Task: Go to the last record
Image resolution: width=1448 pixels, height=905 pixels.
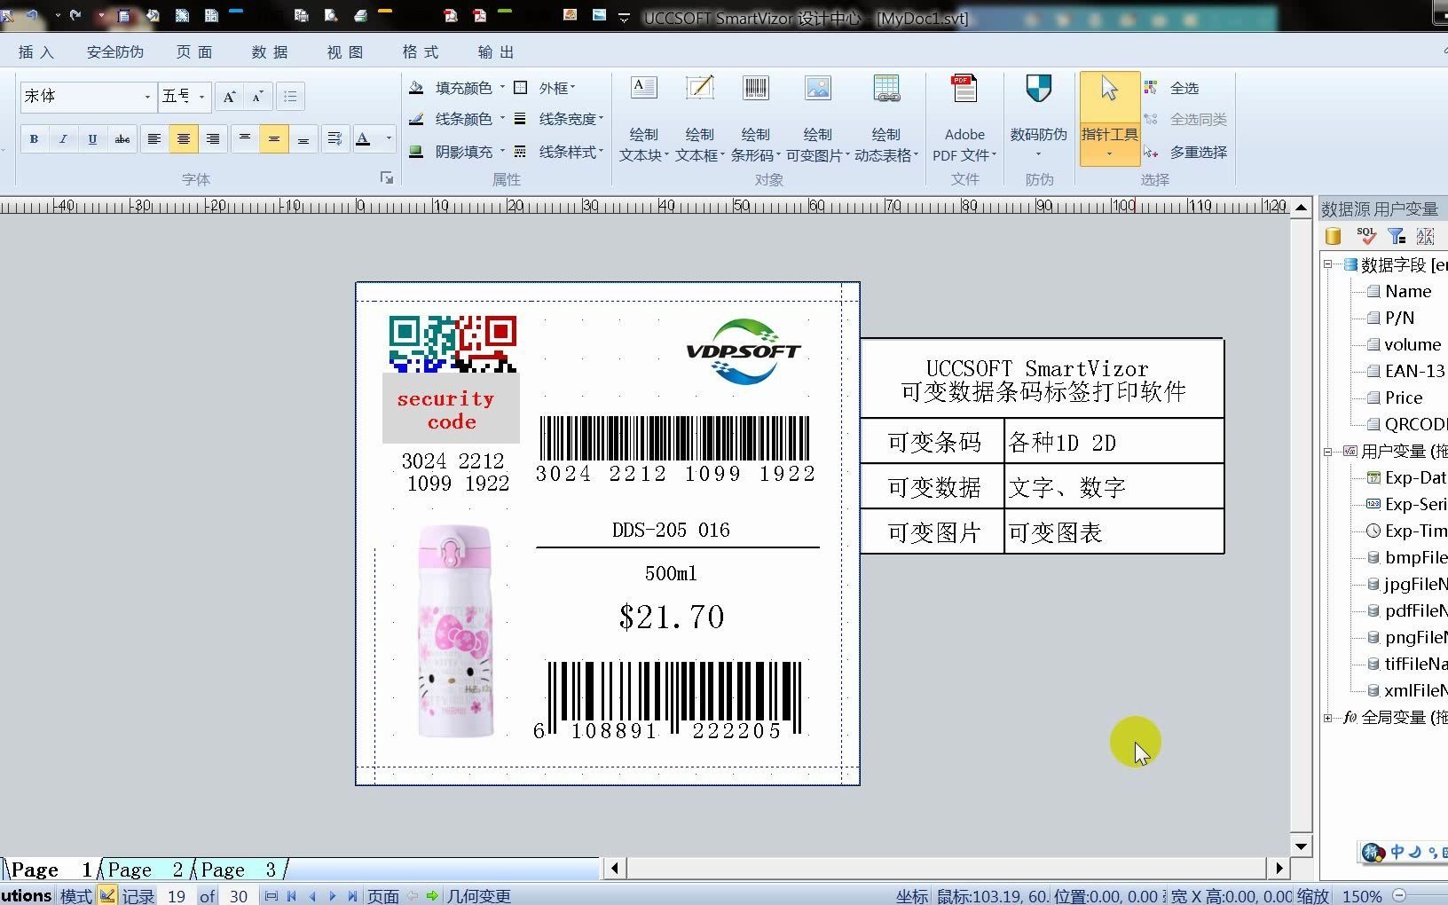Action: click(x=352, y=896)
